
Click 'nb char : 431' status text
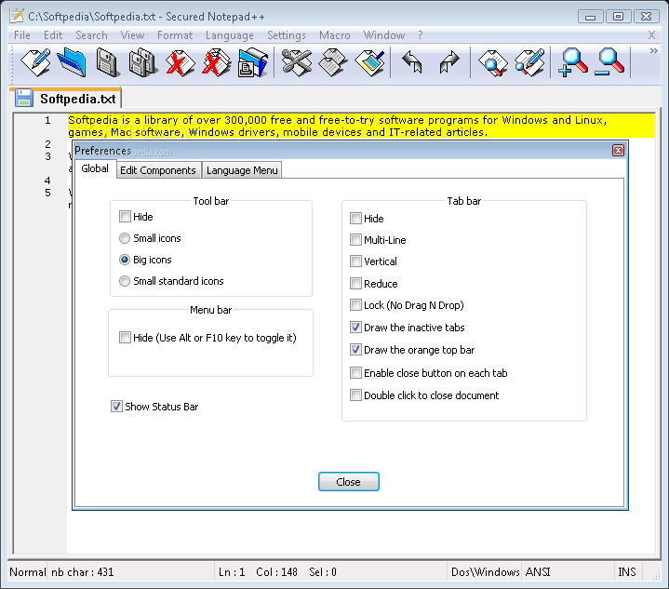click(82, 572)
